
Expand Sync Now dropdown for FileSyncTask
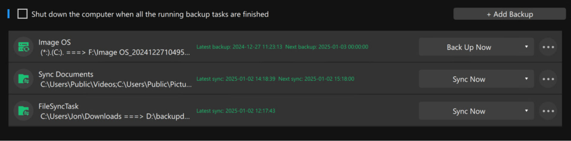pos(526,111)
